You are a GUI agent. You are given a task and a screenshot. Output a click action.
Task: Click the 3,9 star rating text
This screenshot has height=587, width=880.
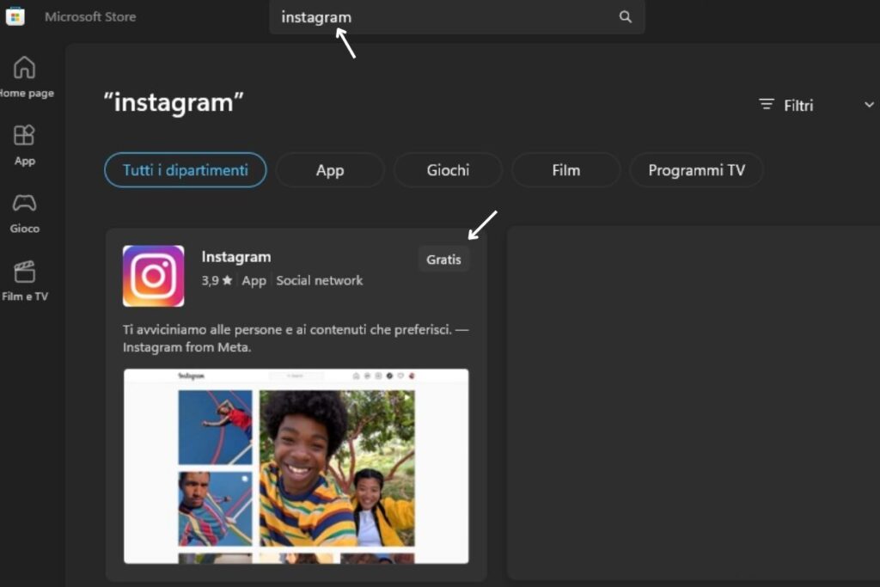point(217,280)
